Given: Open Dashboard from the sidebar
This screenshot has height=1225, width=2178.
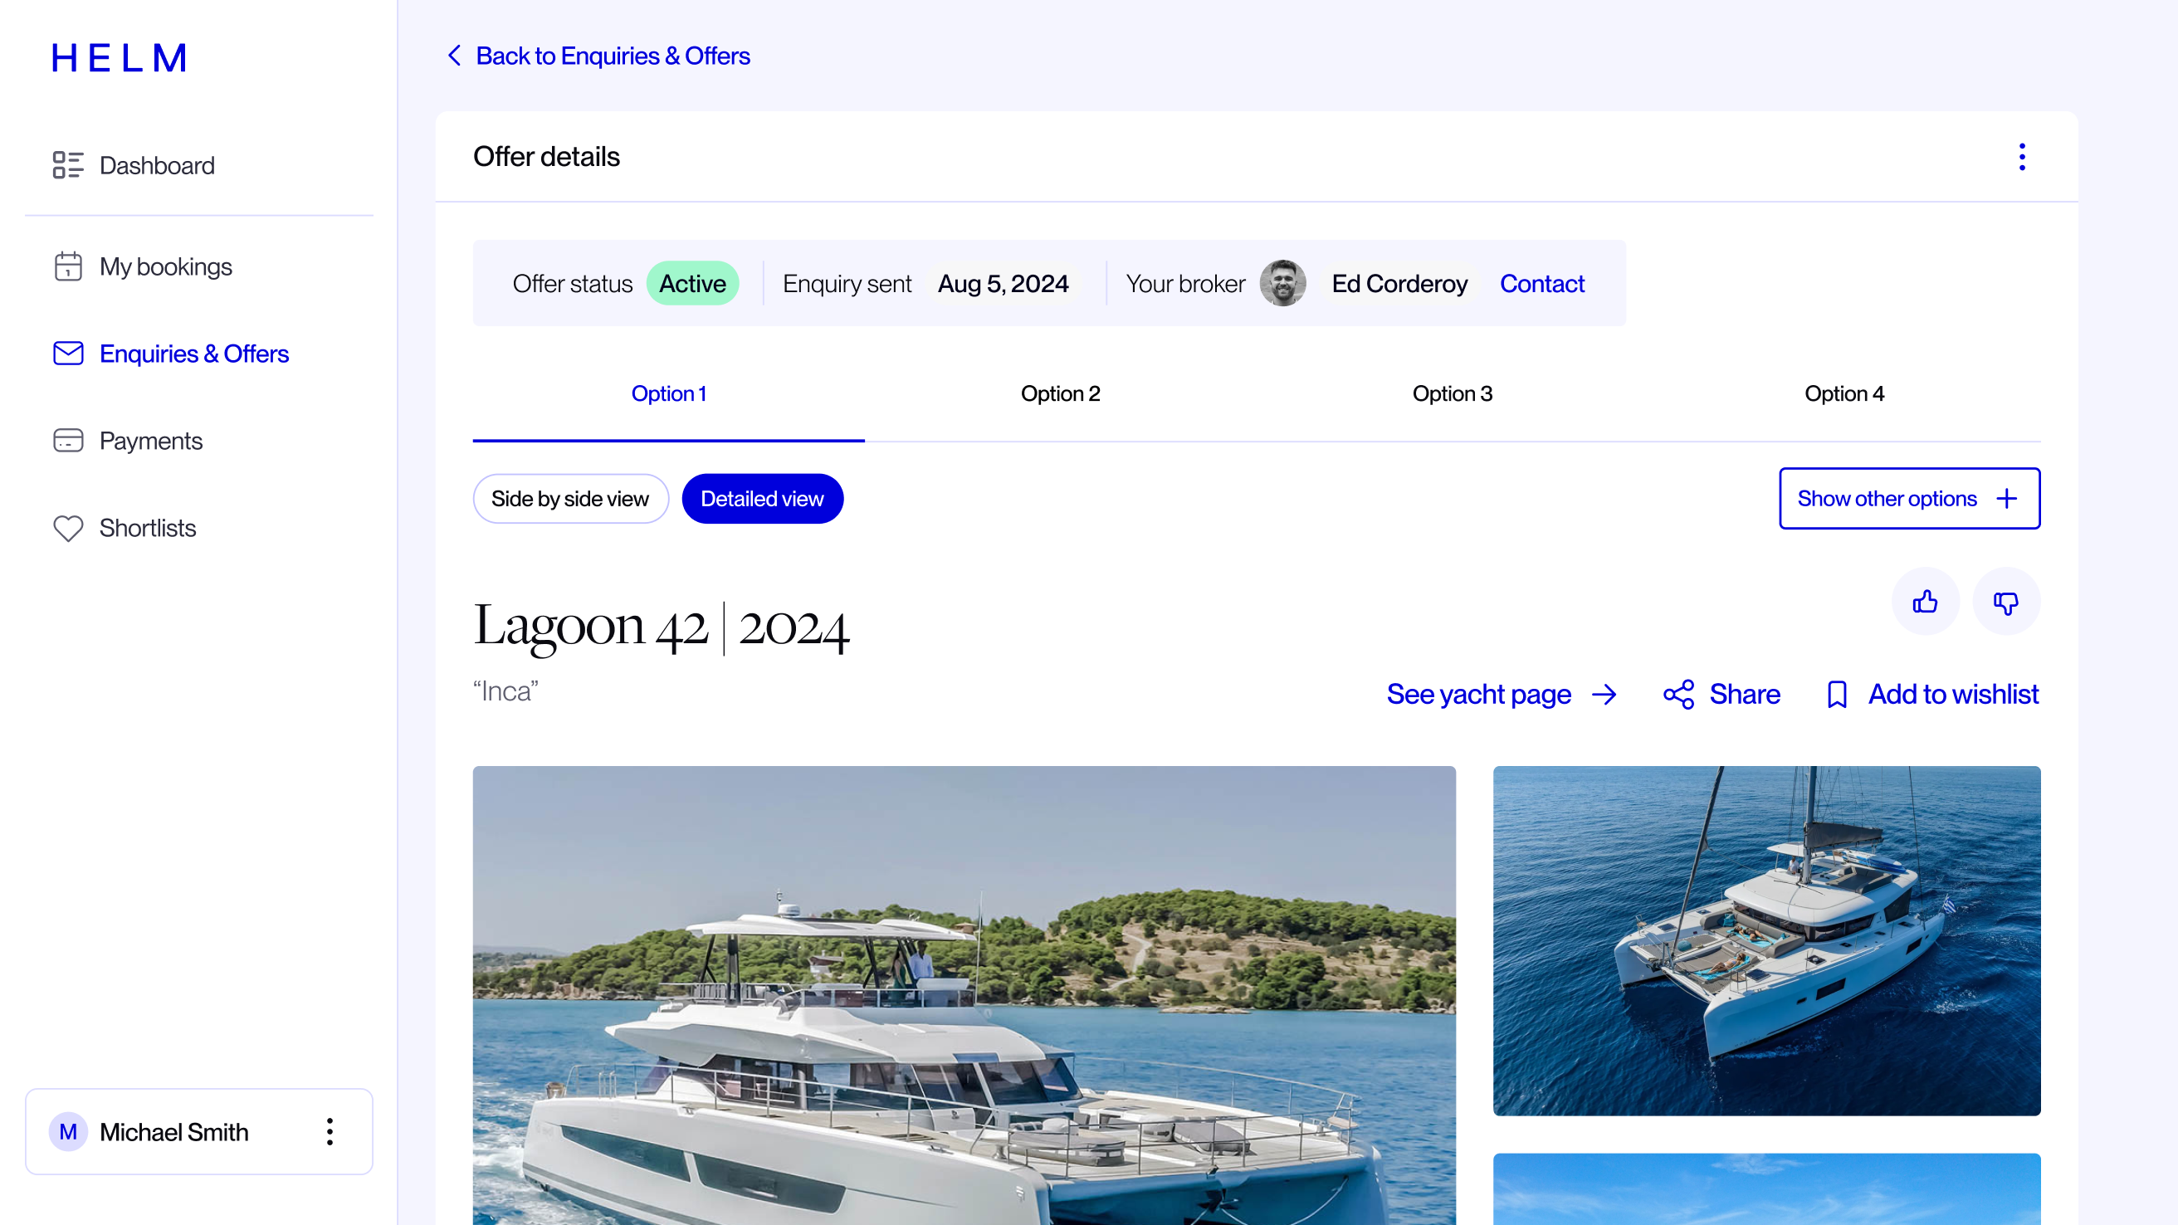Looking at the screenshot, I should click(156, 165).
